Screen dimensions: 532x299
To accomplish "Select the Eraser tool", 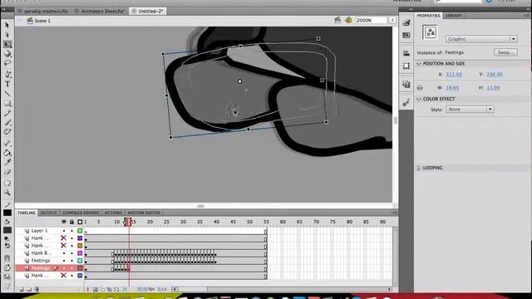I will (7, 172).
